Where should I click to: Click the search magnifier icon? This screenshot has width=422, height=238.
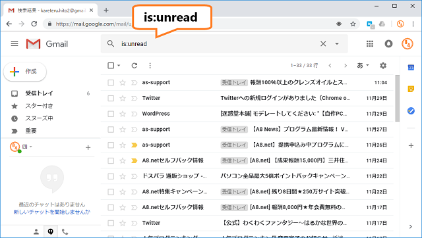tap(111, 43)
